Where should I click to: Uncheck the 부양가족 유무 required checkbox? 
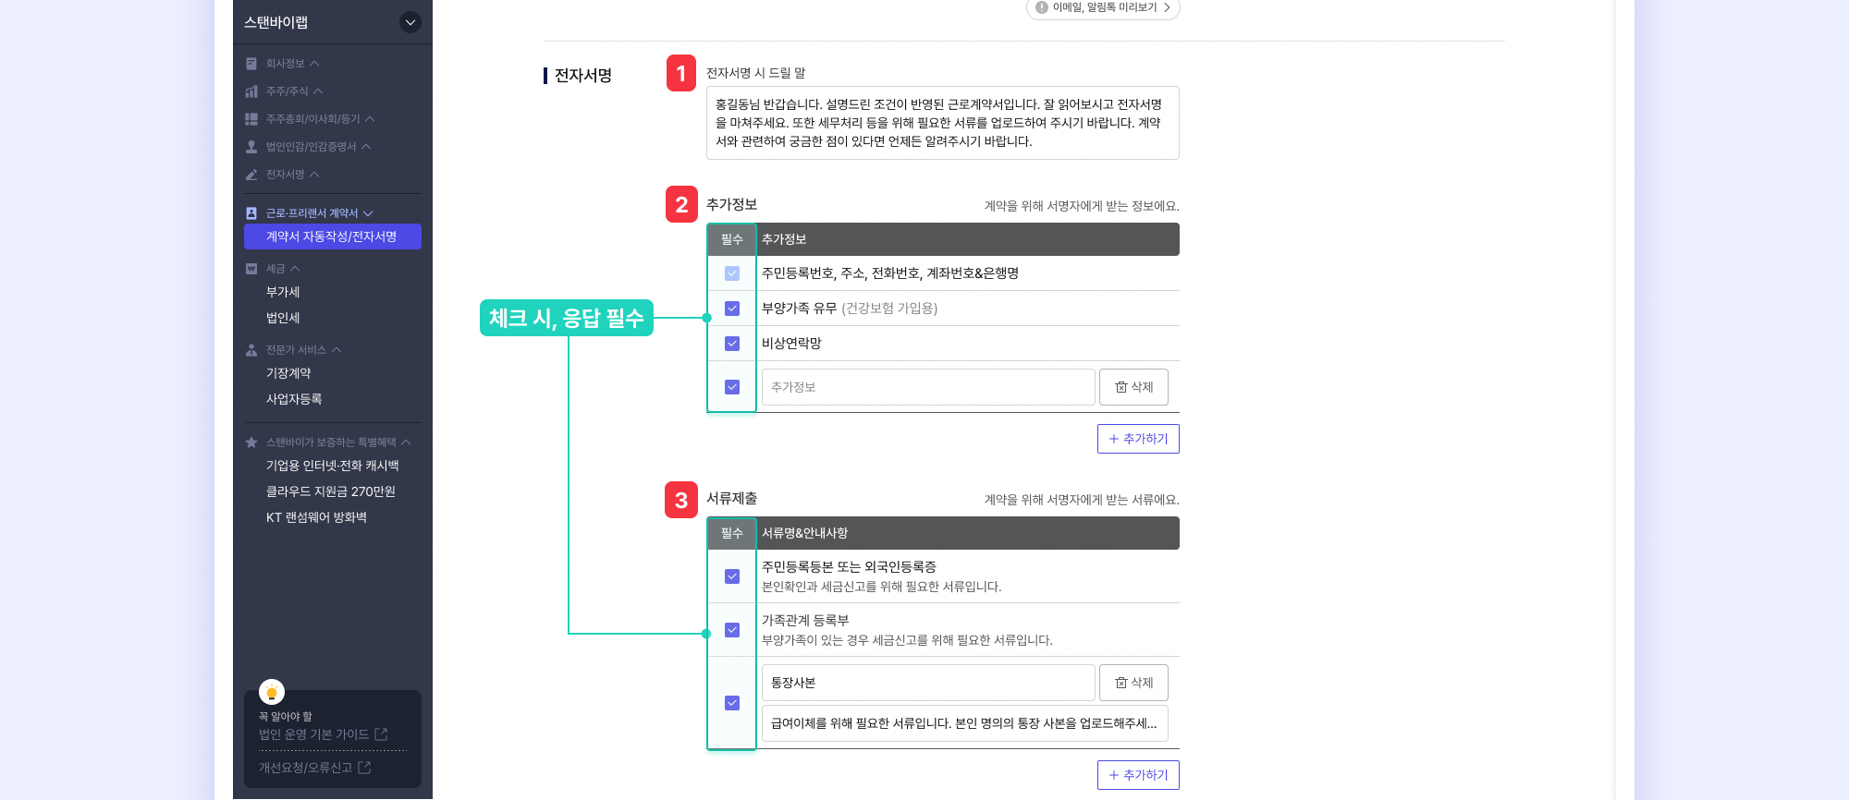(x=732, y=309)
